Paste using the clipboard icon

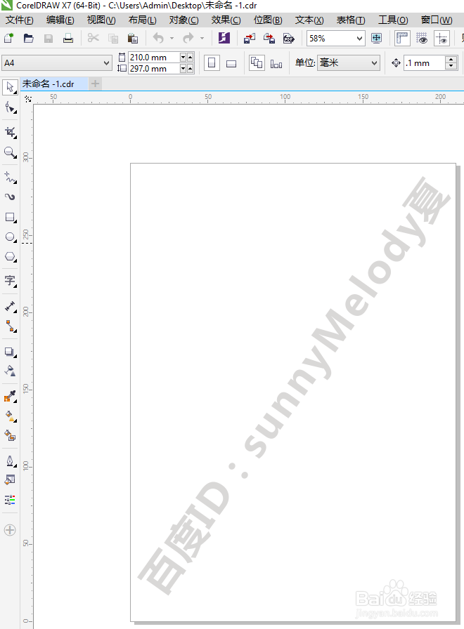point(133,39)
